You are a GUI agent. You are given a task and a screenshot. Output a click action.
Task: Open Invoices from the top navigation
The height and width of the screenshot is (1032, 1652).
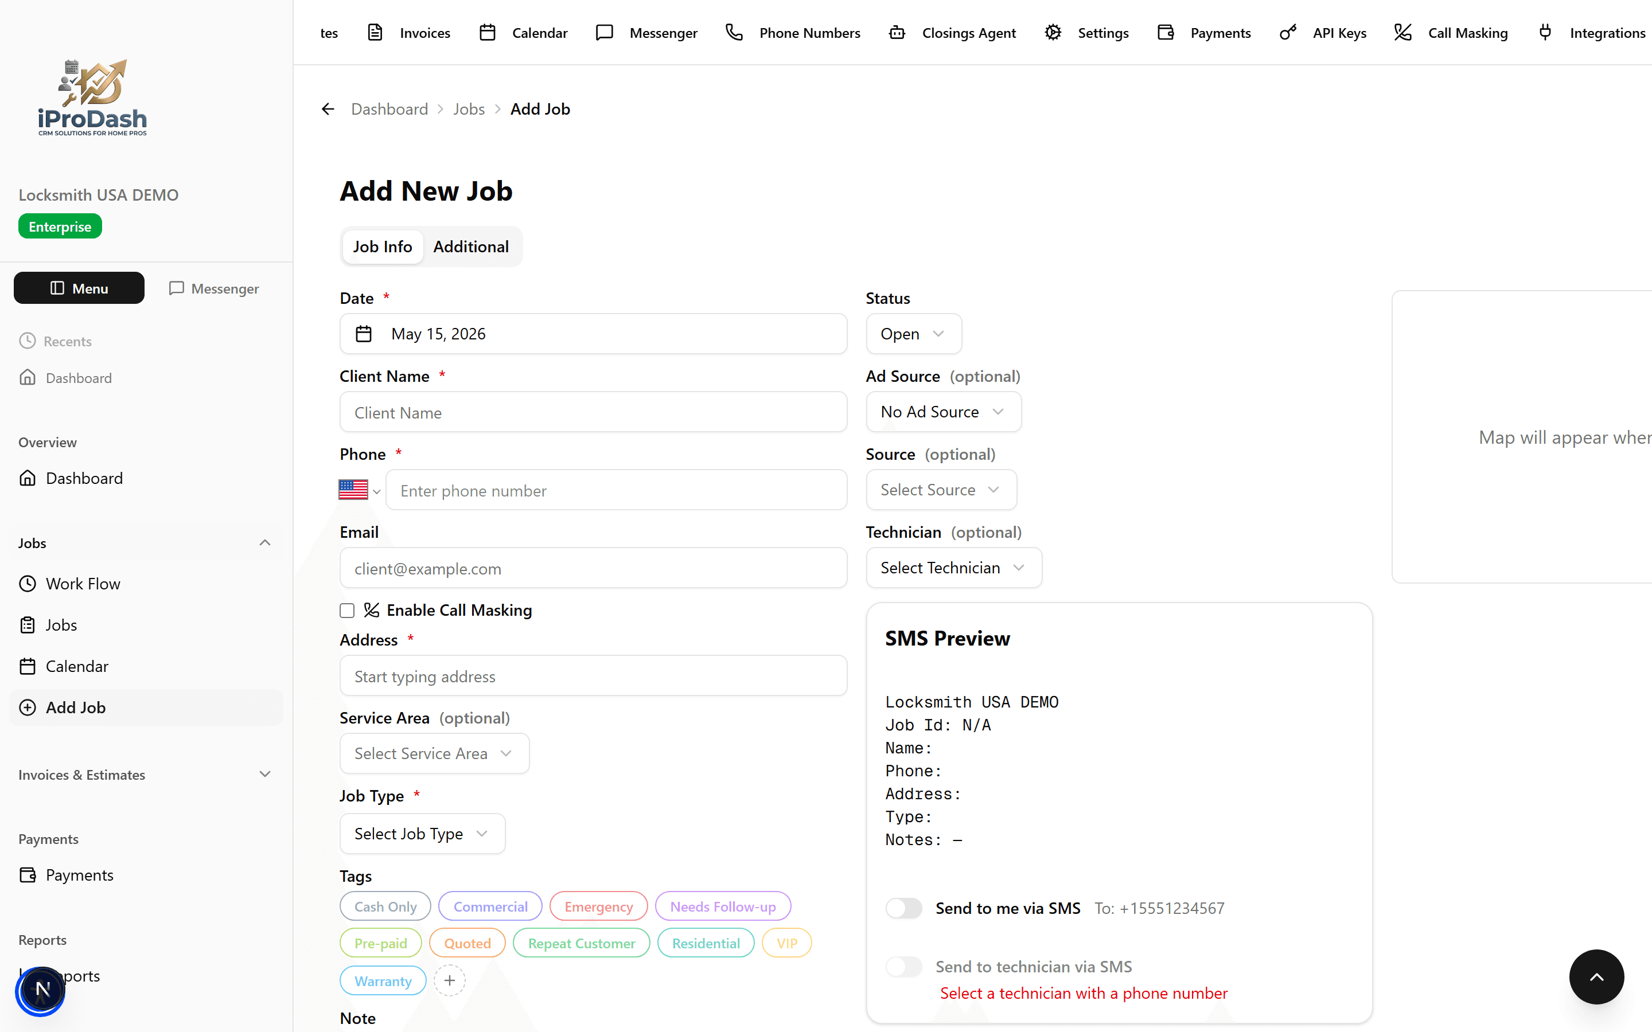pyautogui.click(x=409, y=33)
